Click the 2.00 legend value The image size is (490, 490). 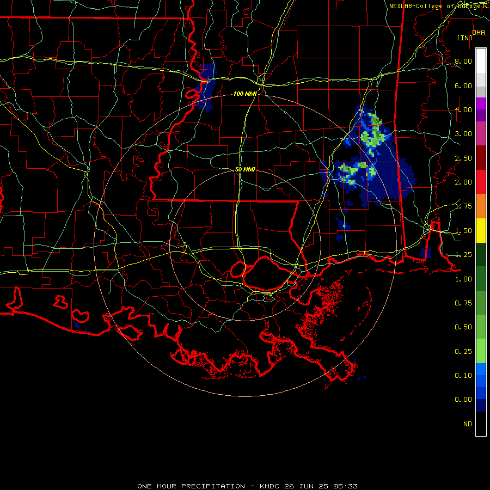pyautogui.click(x=463, y=182)
